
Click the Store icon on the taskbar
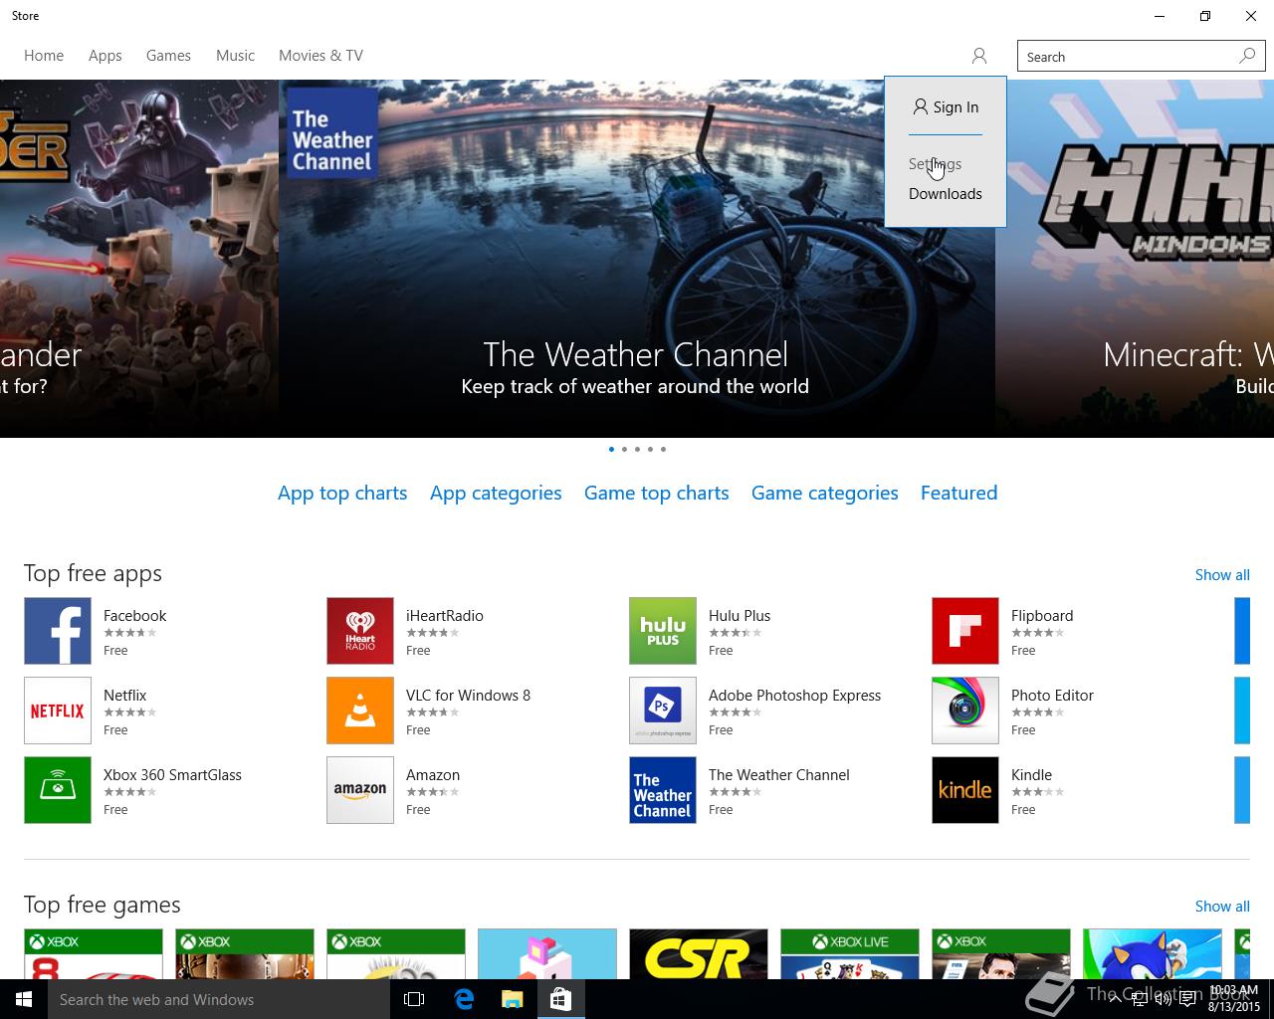coord(560,999)
